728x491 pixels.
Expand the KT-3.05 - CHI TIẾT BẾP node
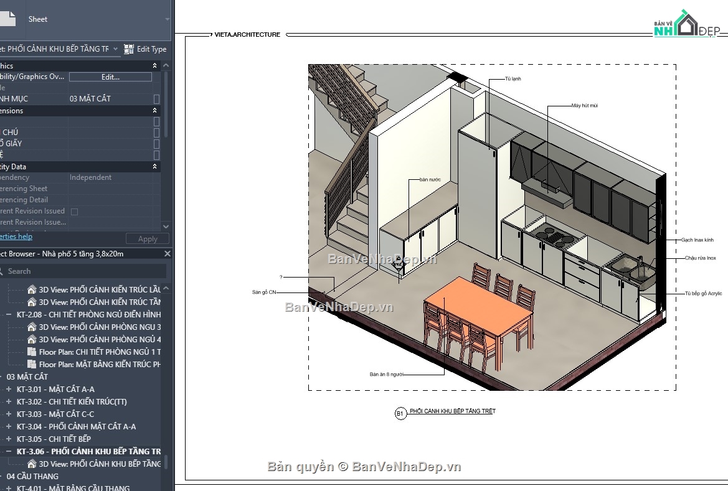pos(8,439)
